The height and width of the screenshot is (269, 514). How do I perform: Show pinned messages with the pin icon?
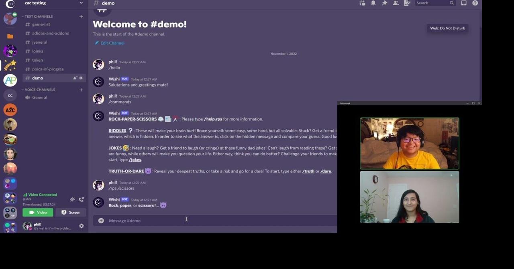coord(384,3)
